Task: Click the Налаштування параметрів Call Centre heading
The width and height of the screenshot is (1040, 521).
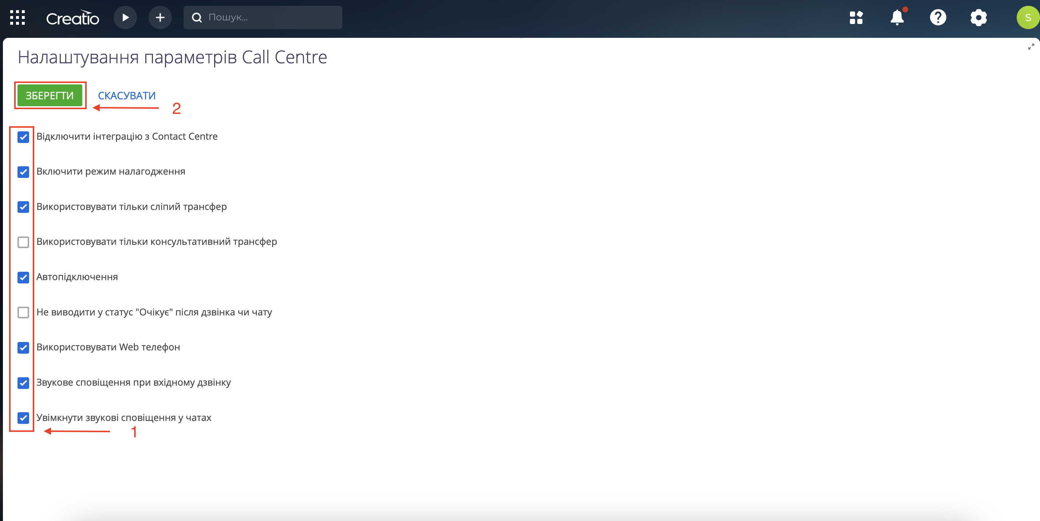Action: (x=172, y=57)
